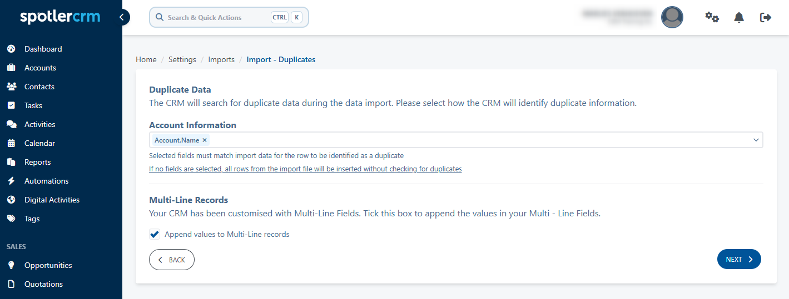Click the Calendar icon in sidebar

coord(11,143)
